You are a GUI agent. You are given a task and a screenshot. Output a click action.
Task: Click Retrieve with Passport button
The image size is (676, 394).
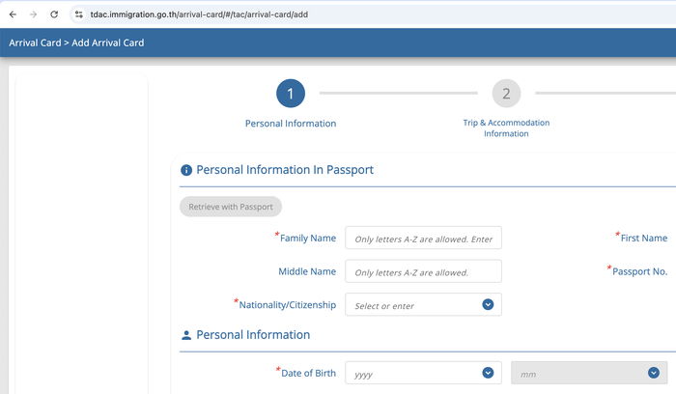coord(231,207)
